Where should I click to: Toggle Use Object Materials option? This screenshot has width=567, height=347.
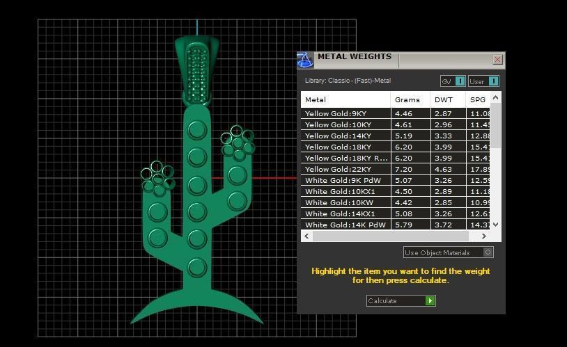click(449, 252)
